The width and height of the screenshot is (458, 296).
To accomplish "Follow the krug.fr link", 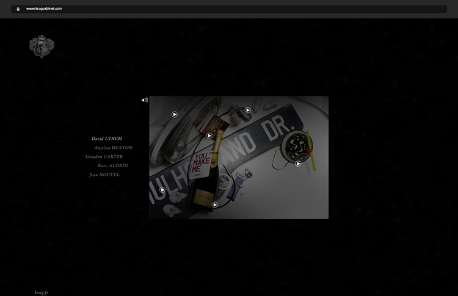I will [x=42, y=292].
